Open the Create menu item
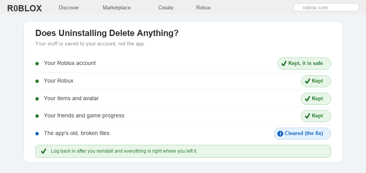Viewport: 366px width, 173px height. [166, 8]
